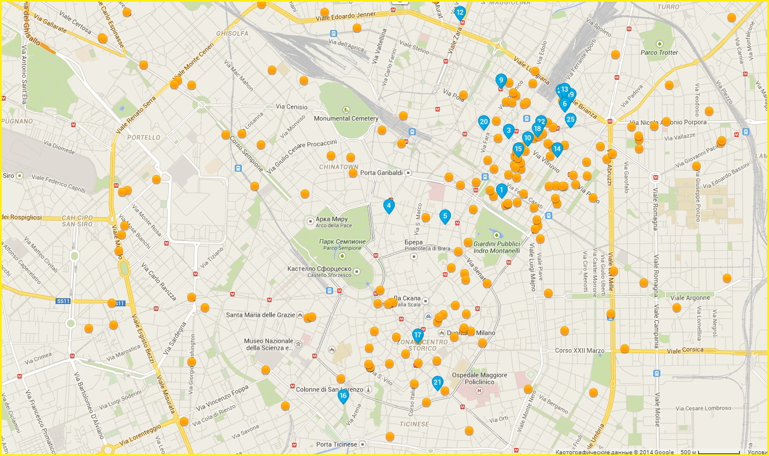
Task: Select the Arco della Pace landmark icon
Action: point(310,220)
